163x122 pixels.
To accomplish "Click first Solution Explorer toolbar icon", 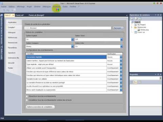I will coord(132,19).
